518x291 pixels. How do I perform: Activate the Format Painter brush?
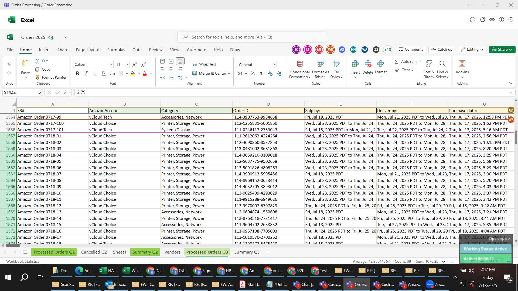pyautogui.click(x=37, y=77)
